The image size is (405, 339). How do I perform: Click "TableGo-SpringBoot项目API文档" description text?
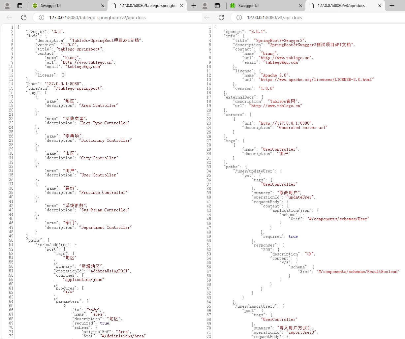click(107, 40)
